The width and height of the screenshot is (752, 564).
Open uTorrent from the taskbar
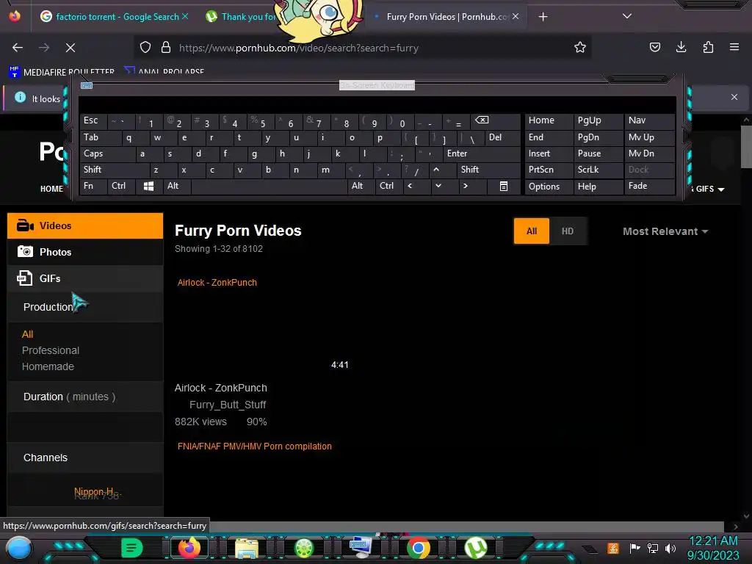click(475, 548)
